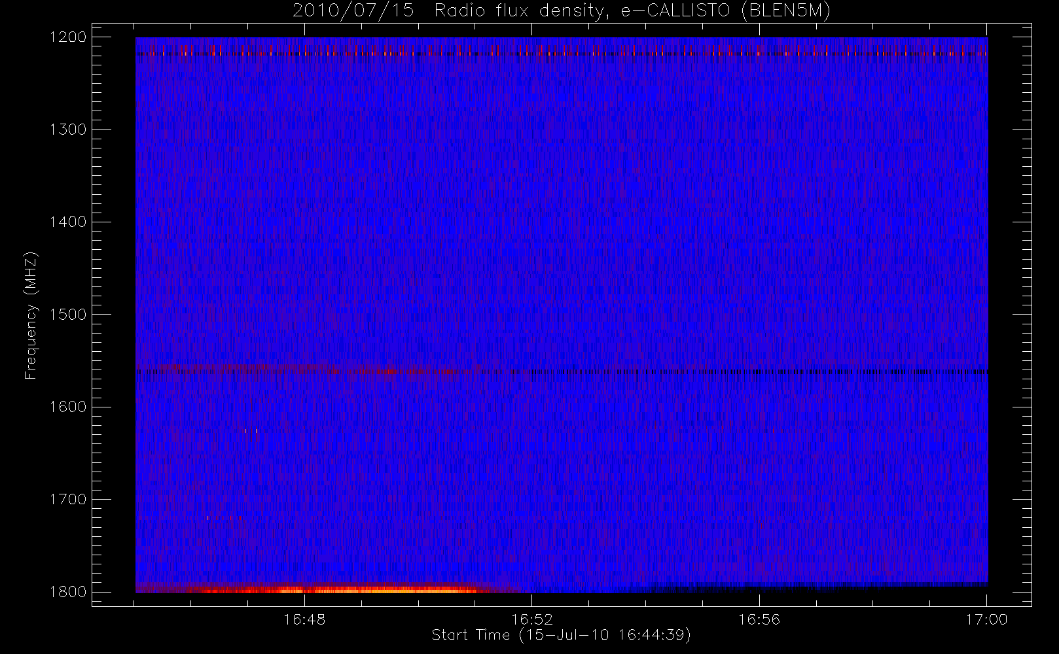The width and height of the screenshot is (1059, 654).
Task: Click the 16:48 time tick label
Action: (304, 619)
